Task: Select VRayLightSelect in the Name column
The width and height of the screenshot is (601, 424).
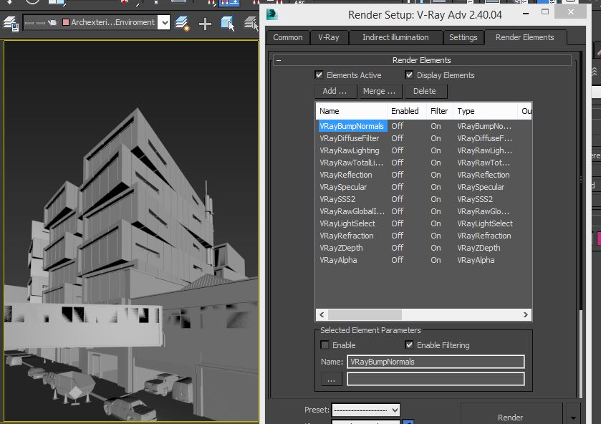Action: pos(347,223)
